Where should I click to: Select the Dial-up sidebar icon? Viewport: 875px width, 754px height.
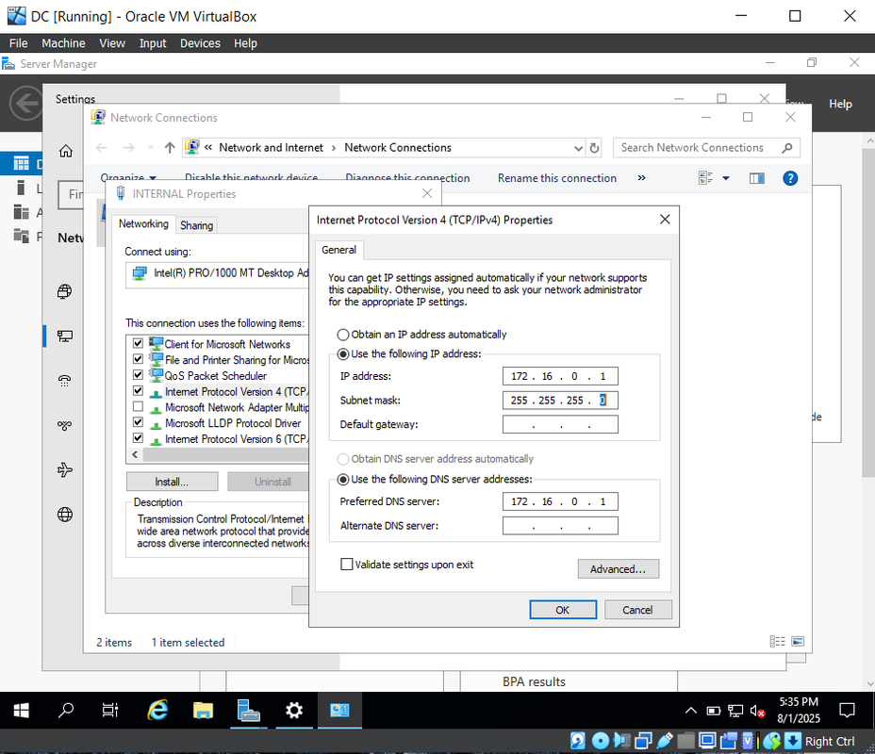(65, 381)
